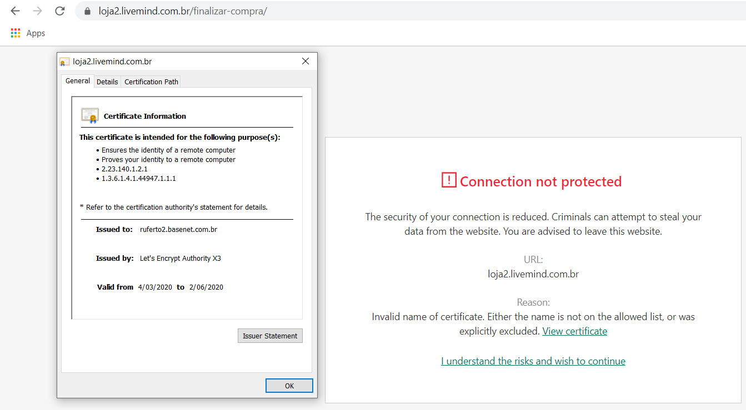The height and width of the screenshot is (410, 746).
Task: Click the Let's Encrypt Authority X3 issuer text
Action: [181, 258]
